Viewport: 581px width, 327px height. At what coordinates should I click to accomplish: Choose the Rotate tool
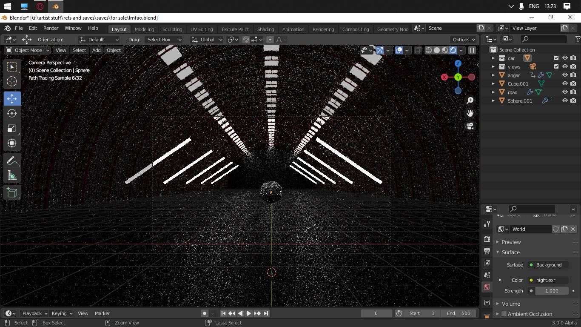click(x=12, y=113)
